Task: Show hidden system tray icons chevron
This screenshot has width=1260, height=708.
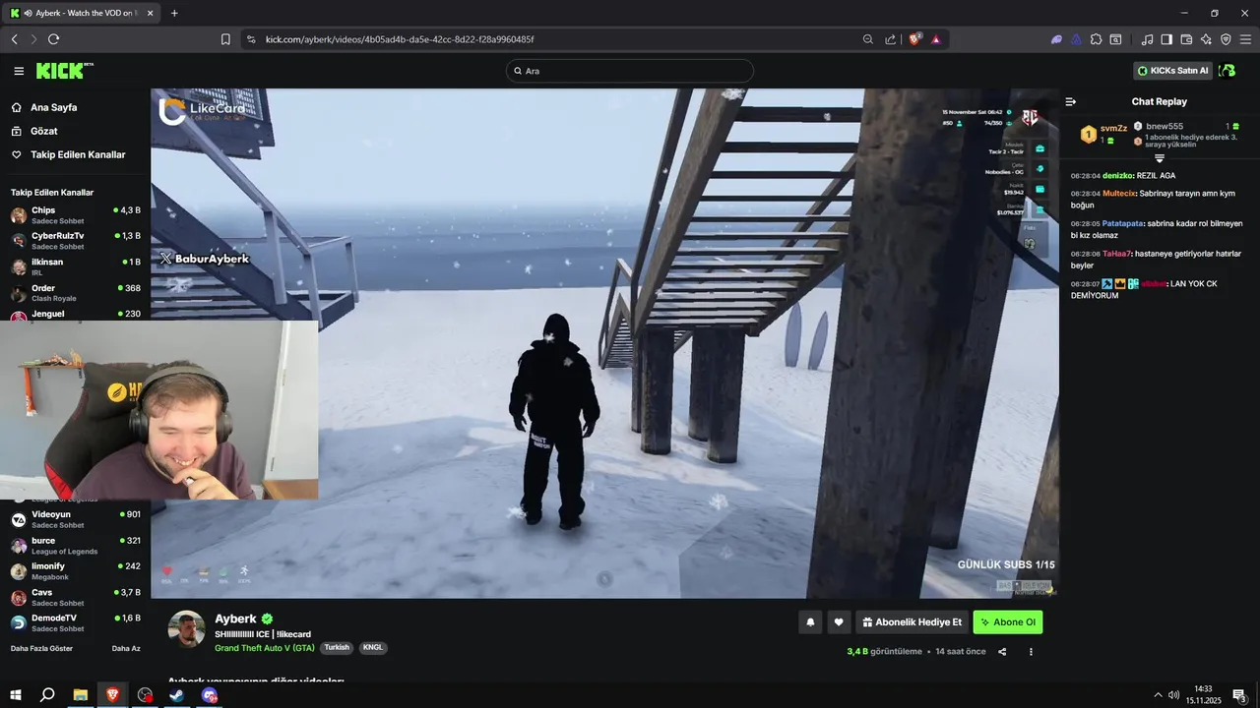Action: (x=1158, y=695)
